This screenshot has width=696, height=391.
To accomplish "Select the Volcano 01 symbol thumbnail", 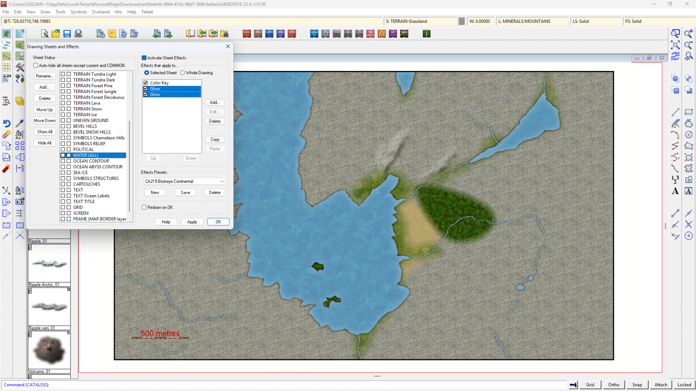I will (49, 350).
